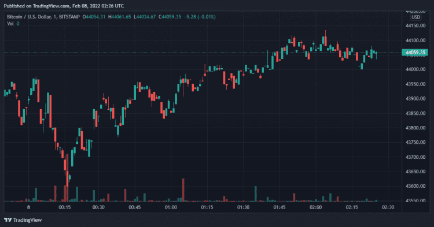The height and width of the screenshot is (227, 434).
Task: Click the open value O44054.31
Action: click(x=94, y=17)
